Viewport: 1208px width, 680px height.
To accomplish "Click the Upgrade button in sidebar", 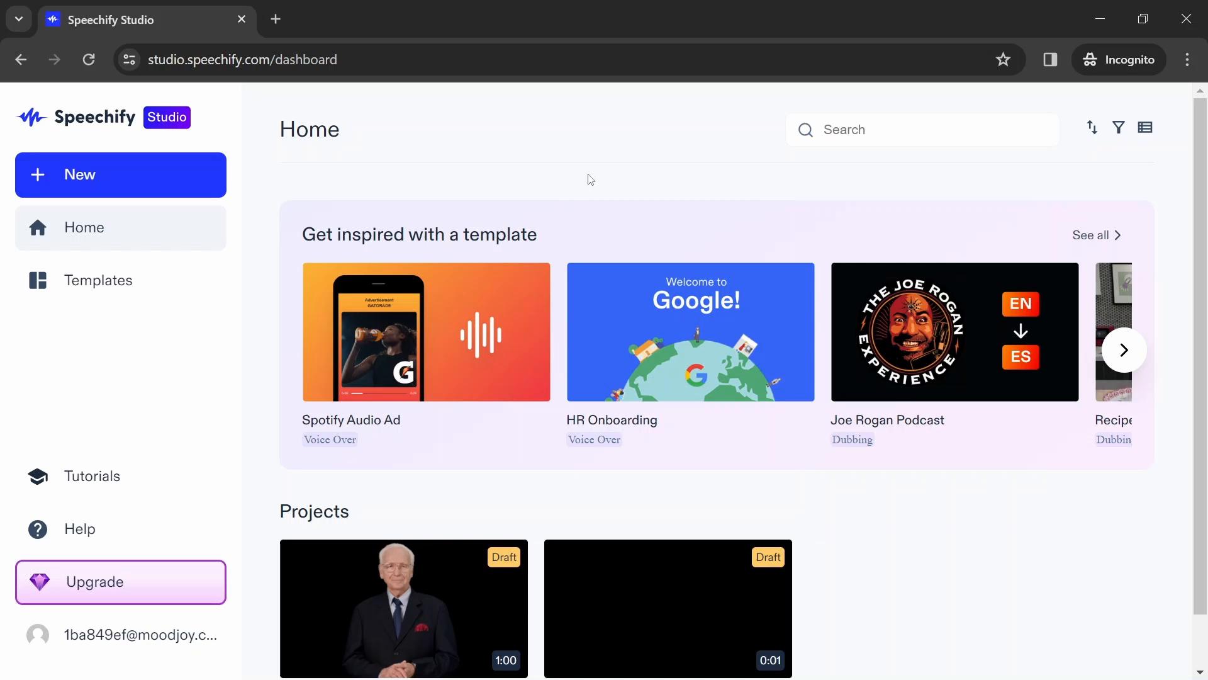I will click(120, 582).
